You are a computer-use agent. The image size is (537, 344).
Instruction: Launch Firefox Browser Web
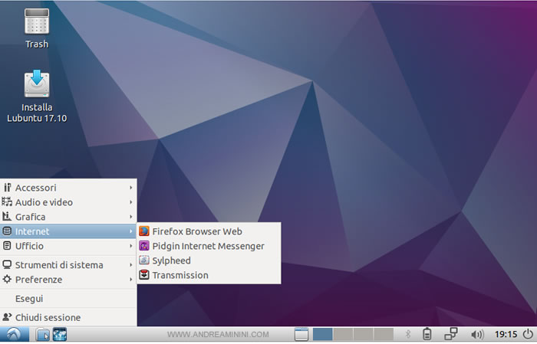[x=196, y=231]
